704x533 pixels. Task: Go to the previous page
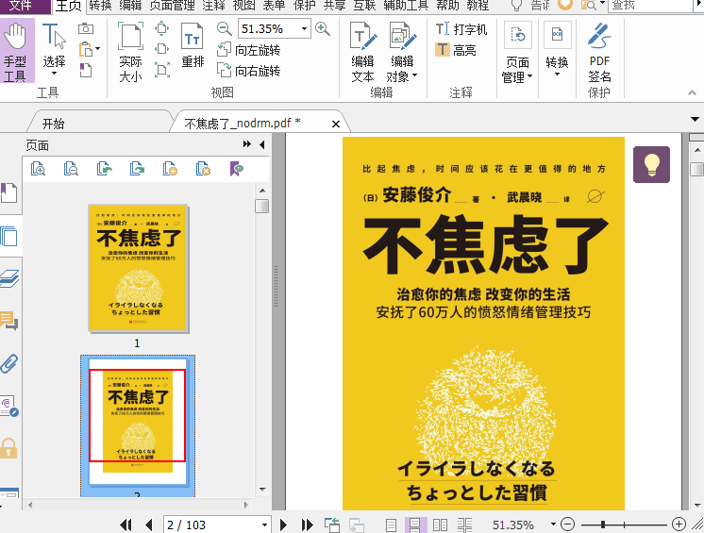(x=149, y=525)
